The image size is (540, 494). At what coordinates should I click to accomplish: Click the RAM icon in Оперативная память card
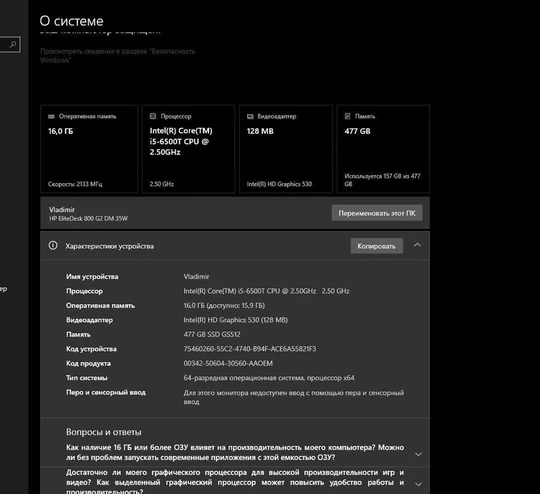pyautogui.click(x=51, y=116)
